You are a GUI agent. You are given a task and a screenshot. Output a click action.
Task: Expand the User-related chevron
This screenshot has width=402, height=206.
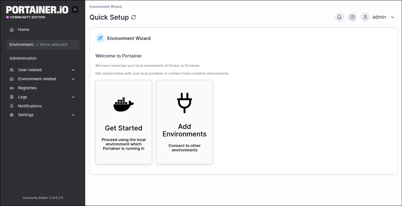[x=73, y=70]
